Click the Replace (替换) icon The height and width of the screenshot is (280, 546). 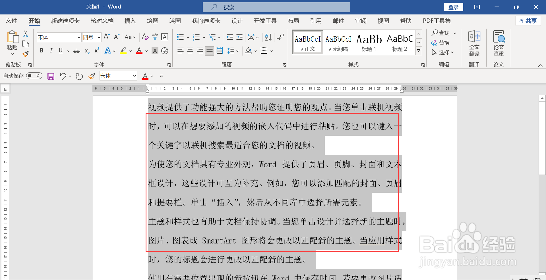(440, 43)
